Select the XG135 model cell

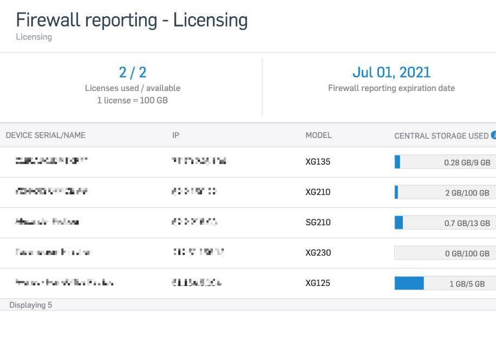[x=318, y=162]
